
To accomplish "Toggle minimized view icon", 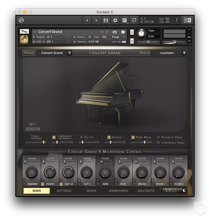I will coord(134,20).
